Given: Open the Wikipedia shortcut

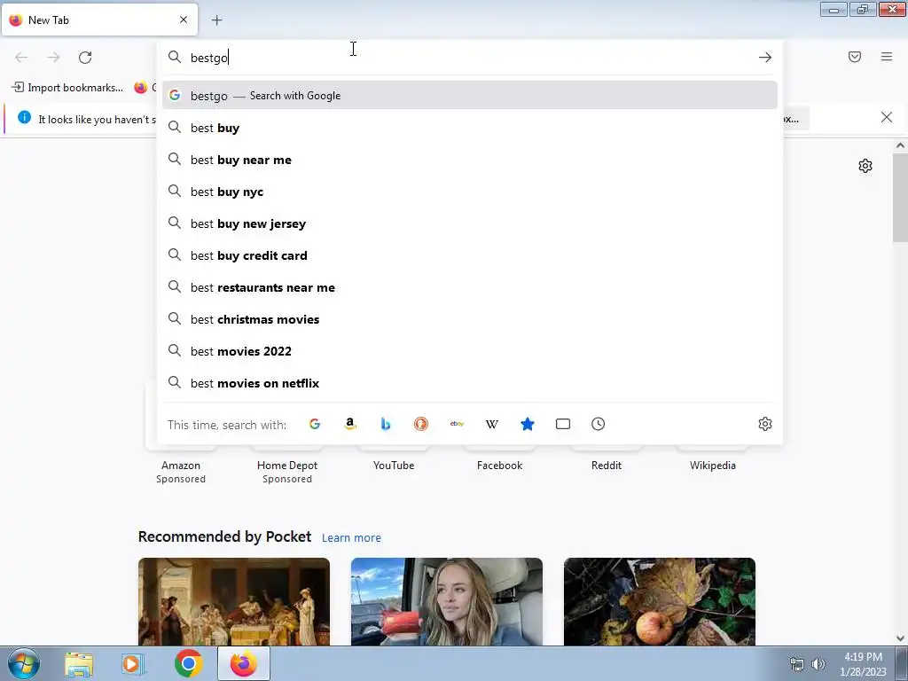Looking at the screenshot, I should tap(713, 465).
